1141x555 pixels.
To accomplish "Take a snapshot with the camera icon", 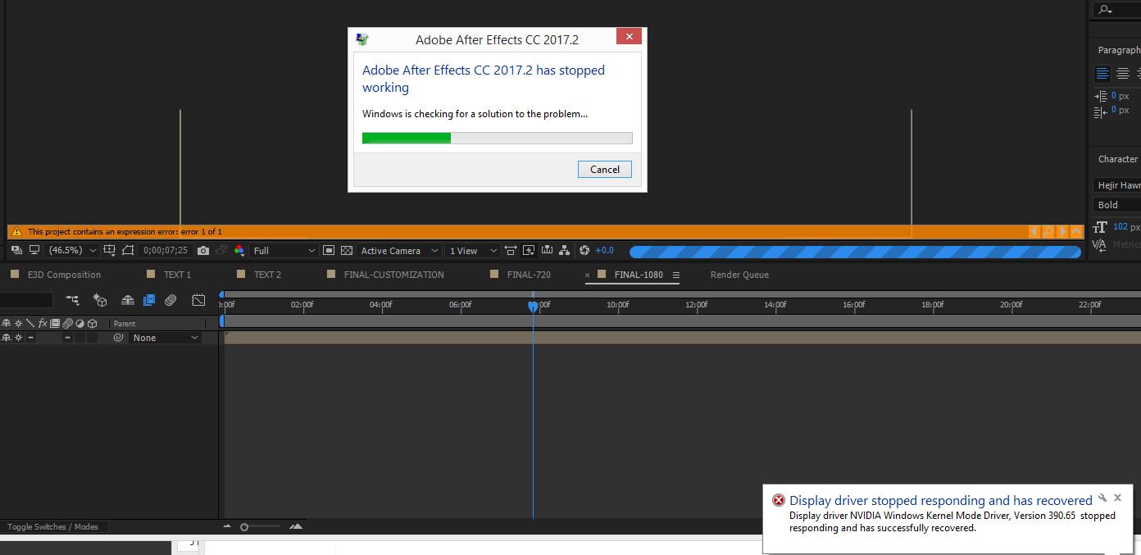I will click(203, 250).
